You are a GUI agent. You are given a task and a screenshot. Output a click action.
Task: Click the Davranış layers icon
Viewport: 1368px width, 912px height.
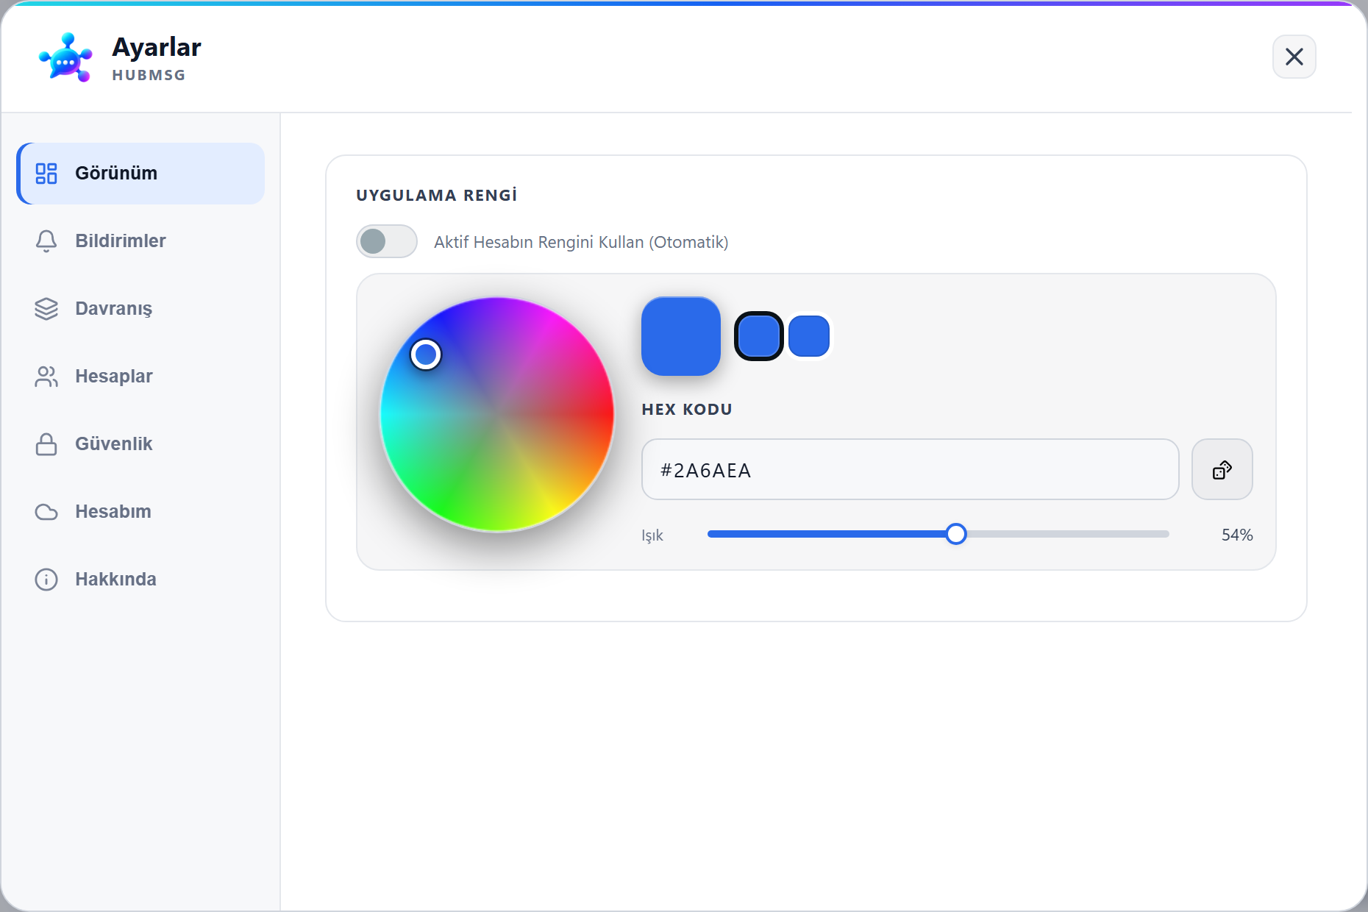[x=46, y=309]
